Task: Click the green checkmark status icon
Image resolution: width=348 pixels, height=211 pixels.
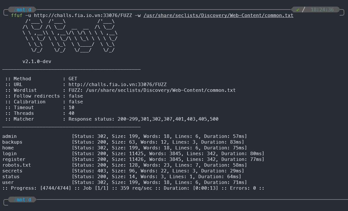Action: [298, 9]
